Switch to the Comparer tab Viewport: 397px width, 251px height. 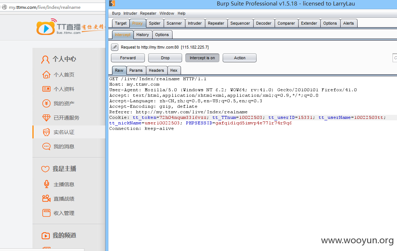pyautogui.click(x=286, y=23)
